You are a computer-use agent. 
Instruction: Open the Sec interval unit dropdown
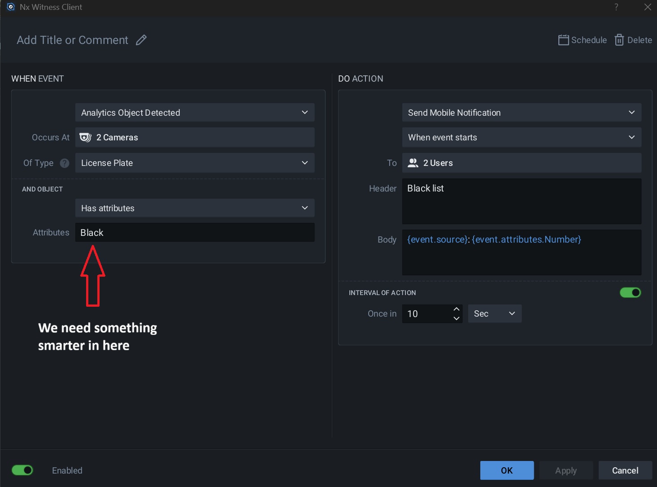[495, 313]
